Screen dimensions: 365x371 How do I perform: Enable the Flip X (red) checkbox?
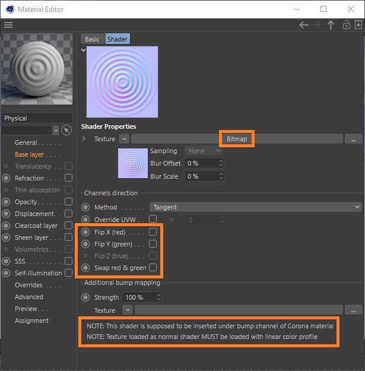[x=153, y=232]
